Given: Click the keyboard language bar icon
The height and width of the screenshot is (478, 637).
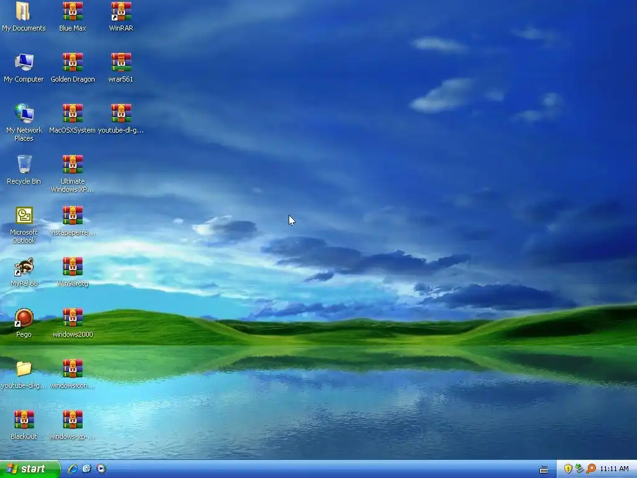Looking at the screenshot, I should [x=544, y=470].
